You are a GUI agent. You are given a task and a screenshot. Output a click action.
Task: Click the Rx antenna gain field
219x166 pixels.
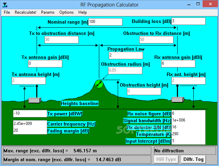(178, 64)
